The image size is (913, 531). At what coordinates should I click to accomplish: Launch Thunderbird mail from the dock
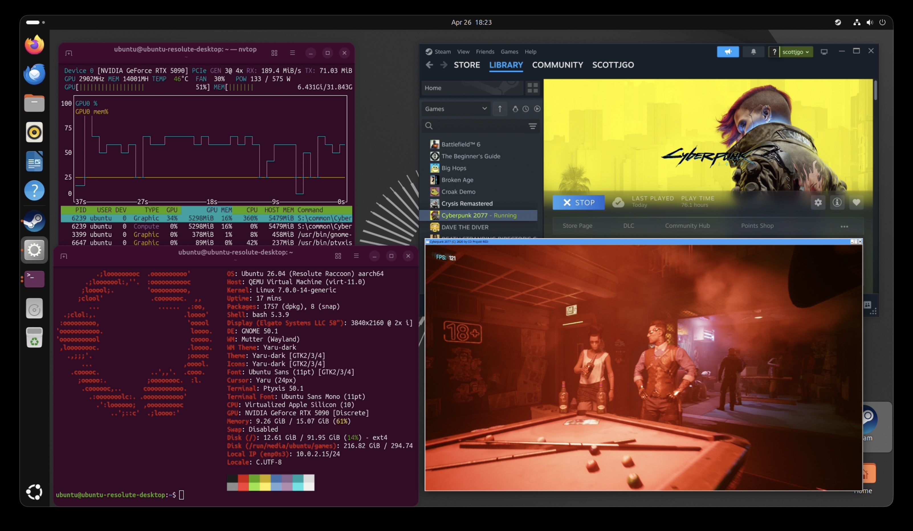[34, 74]
